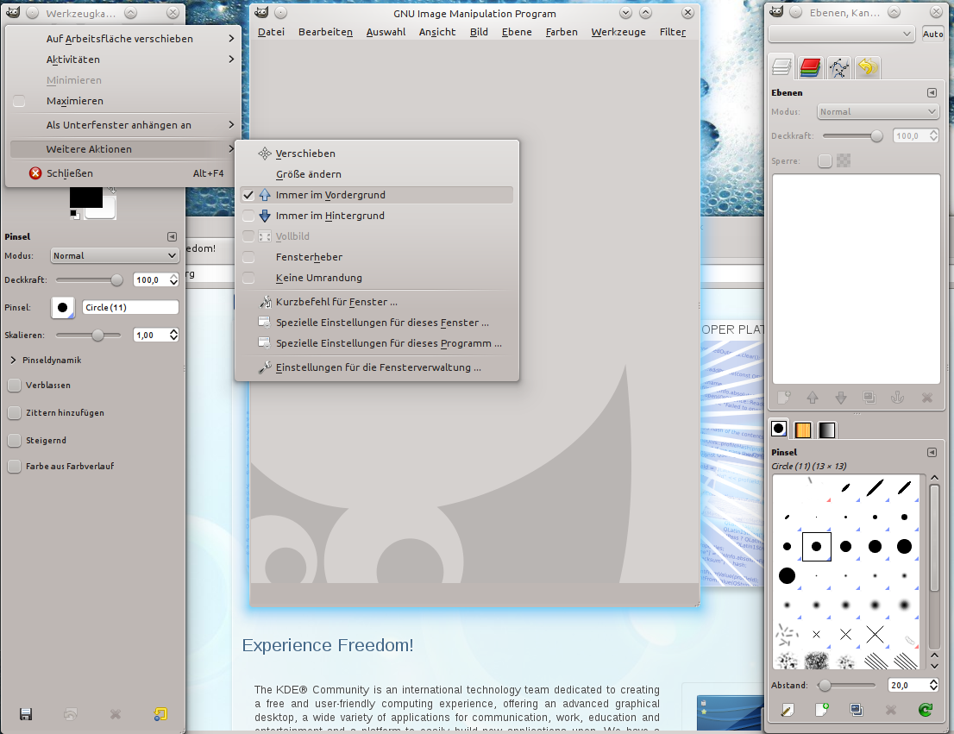Open the Modus dropdown in Pinsel tool options
The width and height of the screenshot is (954, 734).
tap(115, 255)
